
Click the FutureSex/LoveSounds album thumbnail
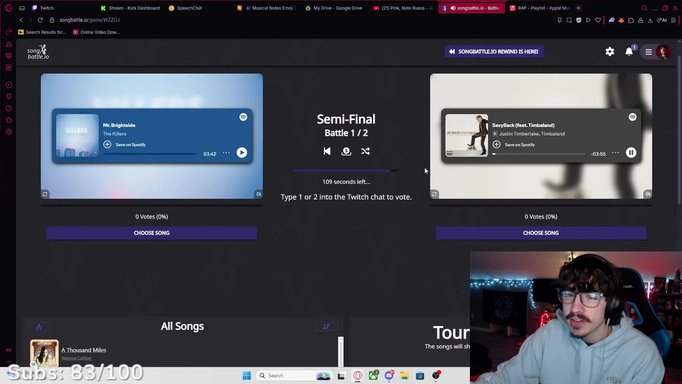pos(466,135)
